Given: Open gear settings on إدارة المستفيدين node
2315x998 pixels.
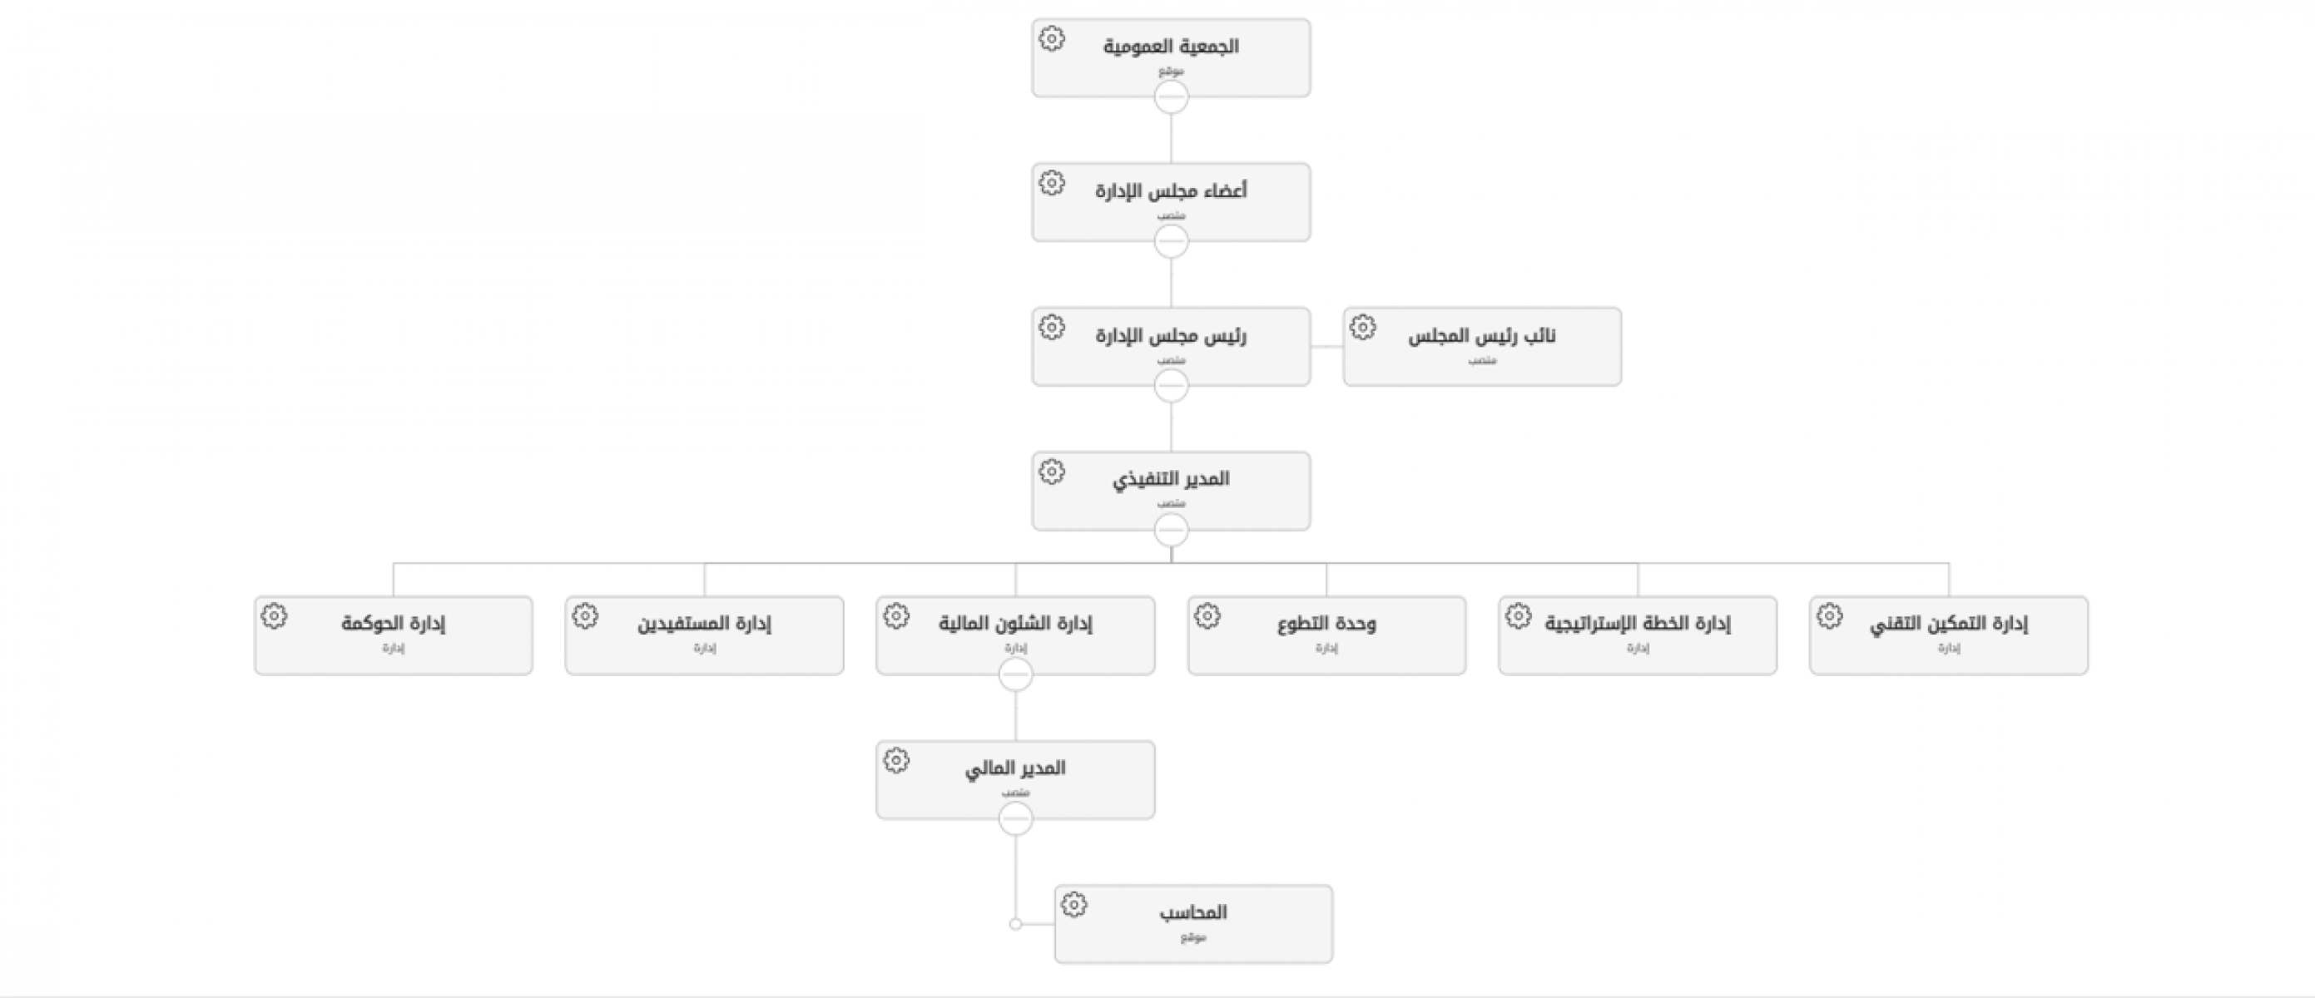Looking at the screenshot, I should [585, 616].
